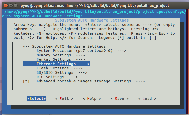Click the dialog title 'Subsystem AUTO Hardware Settings'

92,20
